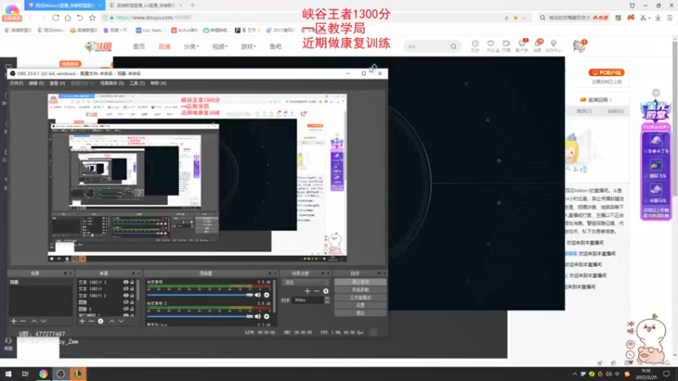Screen dimensions: 678x381
Task: Click Douyu site search input field
Action: [426, 47]
